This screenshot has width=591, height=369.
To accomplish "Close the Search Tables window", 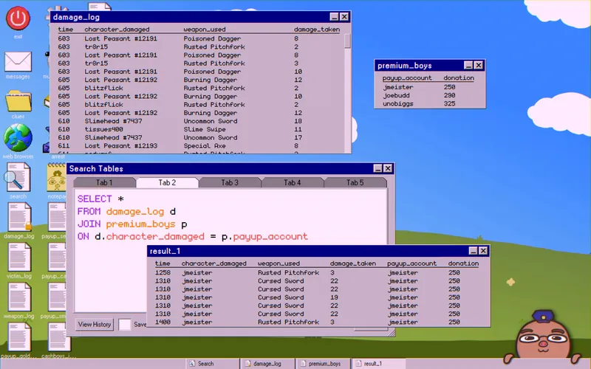I will (x=388, y=169).
